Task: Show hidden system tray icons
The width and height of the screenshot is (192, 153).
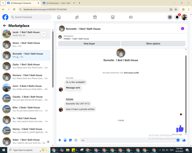Action: point(160,150)
